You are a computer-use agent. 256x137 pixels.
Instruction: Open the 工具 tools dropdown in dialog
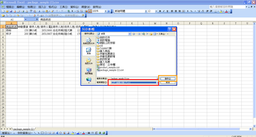coord(163,34)
